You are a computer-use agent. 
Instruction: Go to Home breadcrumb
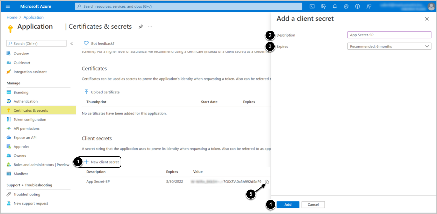pyautogui.click(x=12, y=17)
